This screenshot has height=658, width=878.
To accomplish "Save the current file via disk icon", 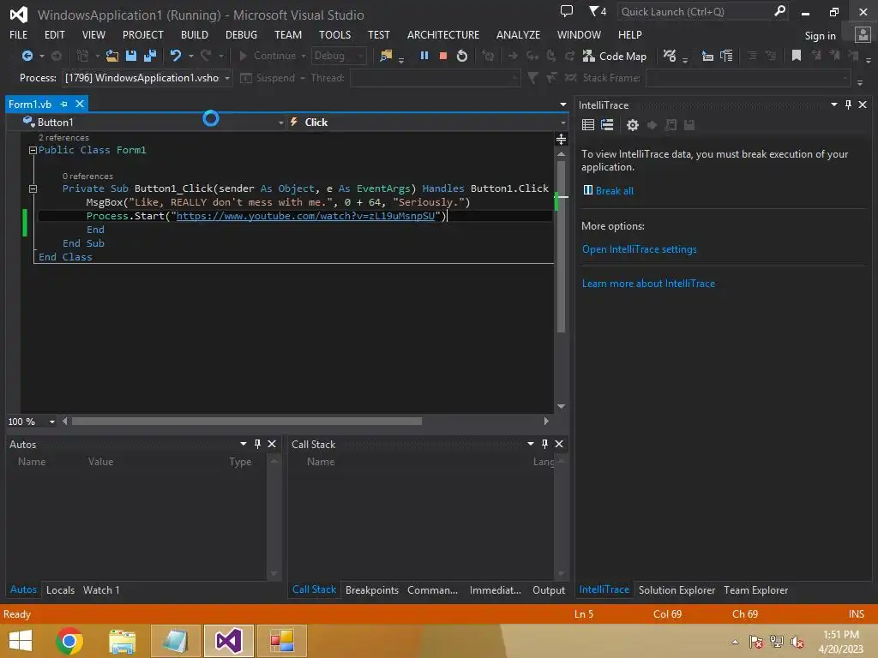I will click(x=131, y=56).
